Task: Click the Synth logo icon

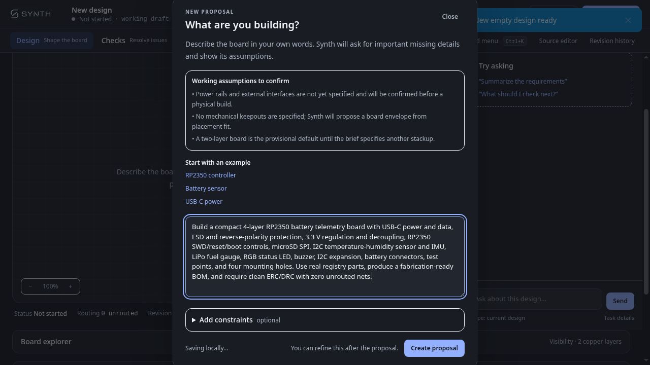Action: (15, 14)
